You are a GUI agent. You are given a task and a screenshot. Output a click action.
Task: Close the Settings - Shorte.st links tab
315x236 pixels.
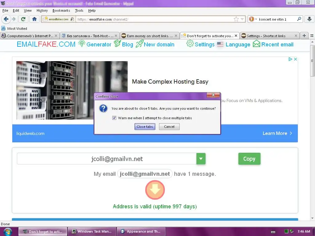pyautogui.click(x=296, y=36)
